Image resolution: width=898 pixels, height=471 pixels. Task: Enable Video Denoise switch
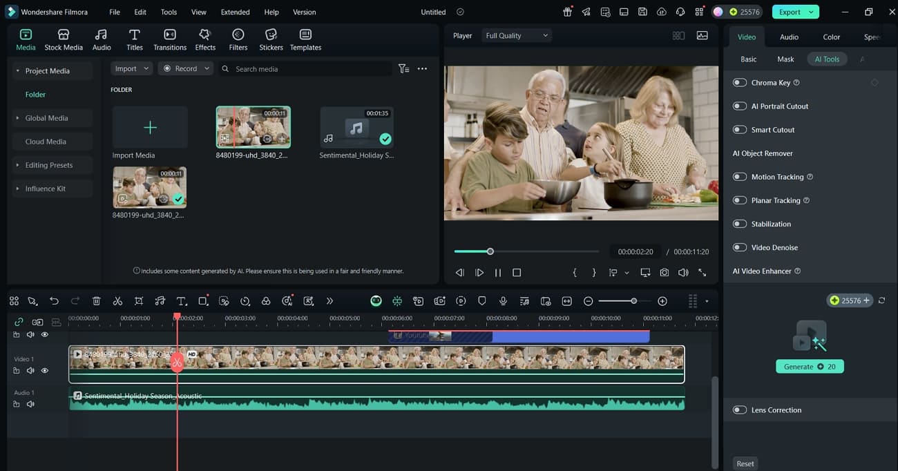coord(740,247)
